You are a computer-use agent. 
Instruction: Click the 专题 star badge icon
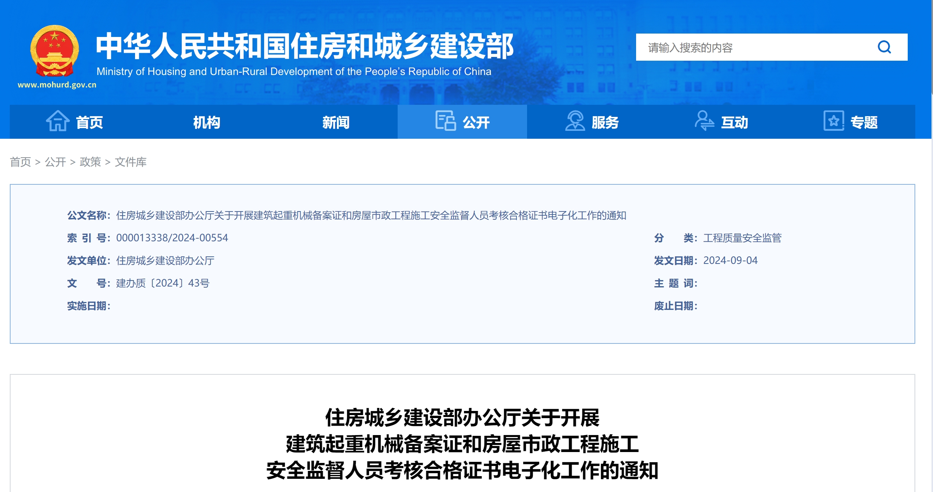tap(834, 121)
